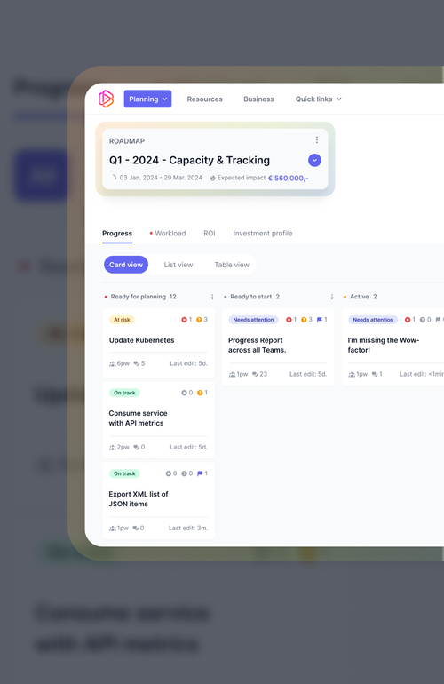Open the Investment profile tab

click(263, 234)
